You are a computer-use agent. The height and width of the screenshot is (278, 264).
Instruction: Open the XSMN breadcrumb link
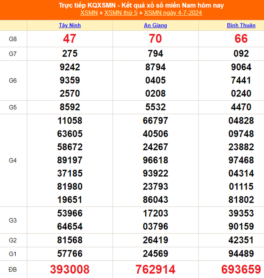pyautogui.click(x=89, y=13)
